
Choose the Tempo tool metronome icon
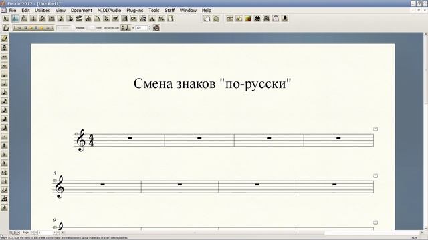tap(285, 19)
